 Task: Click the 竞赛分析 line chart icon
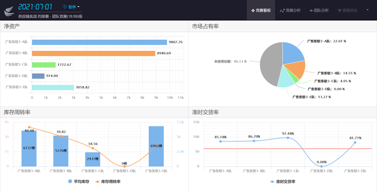click(282, 11)
